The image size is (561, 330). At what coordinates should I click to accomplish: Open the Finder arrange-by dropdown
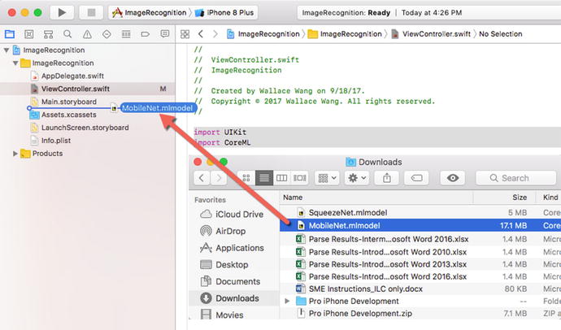point(327,178)
